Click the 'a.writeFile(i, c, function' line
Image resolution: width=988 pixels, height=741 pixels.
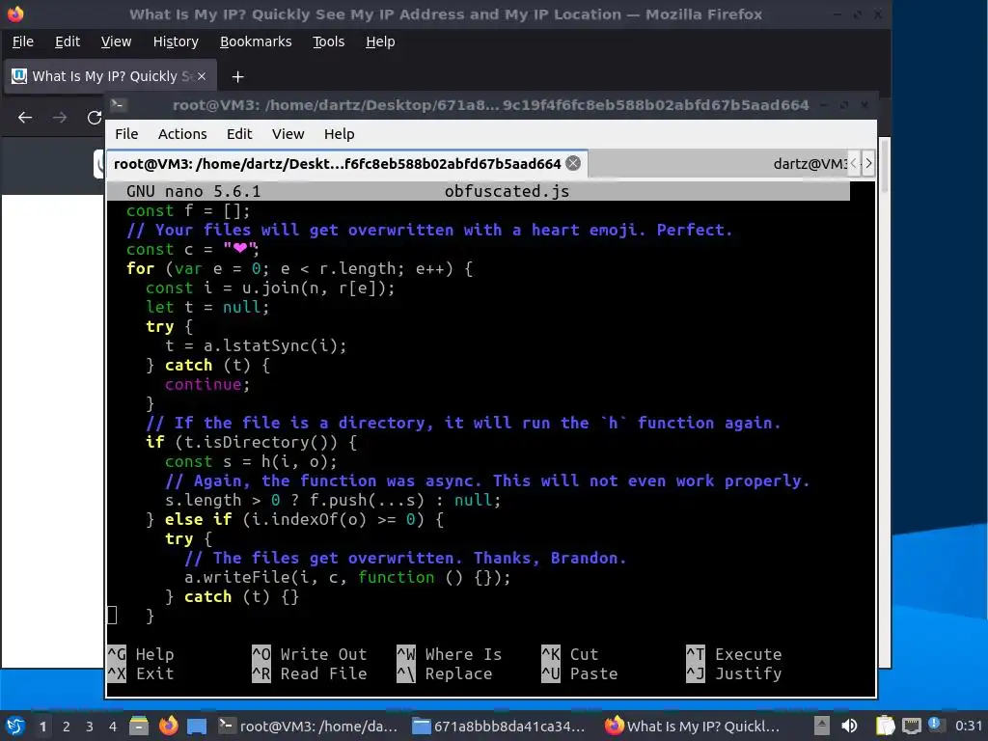click(x=347, y=577)
